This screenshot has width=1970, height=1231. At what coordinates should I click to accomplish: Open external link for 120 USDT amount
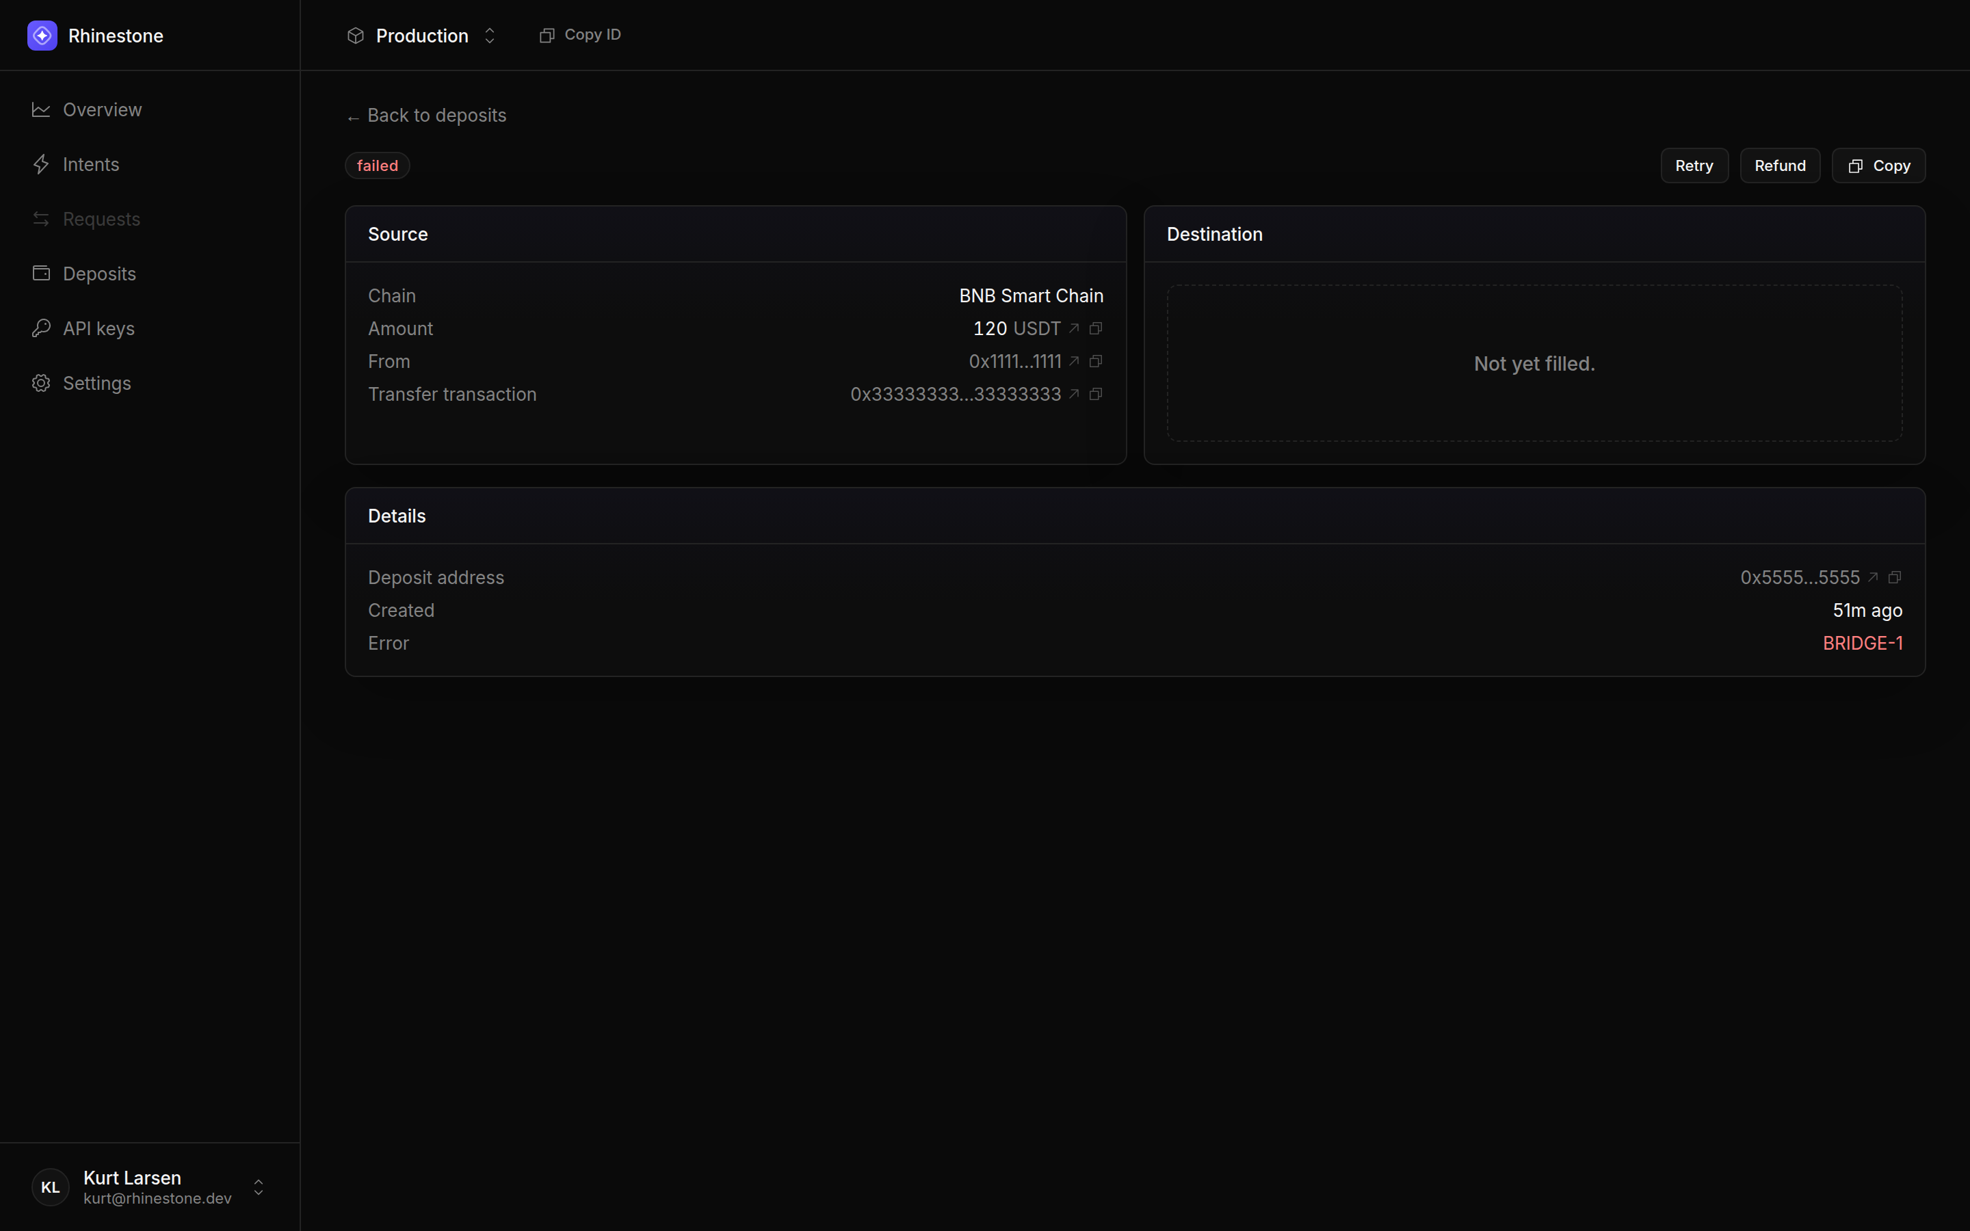click(x=1074, y=328)
